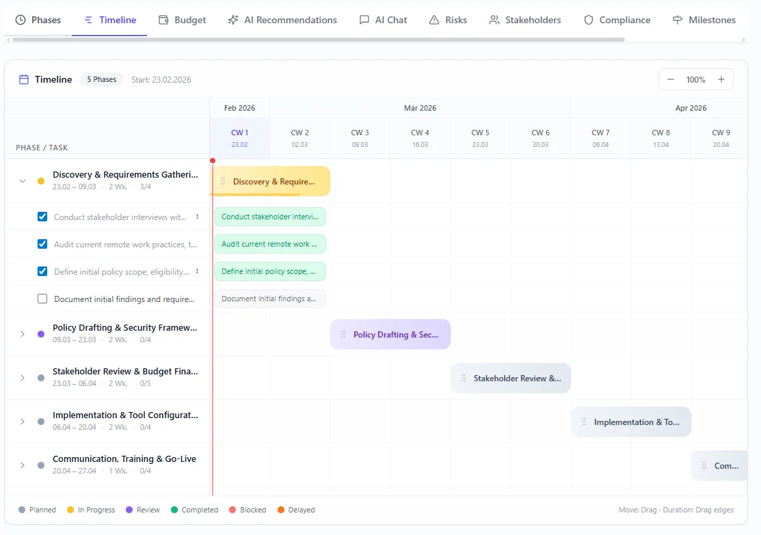Click the yellow In Progress legend swatch

click(69, 510)
